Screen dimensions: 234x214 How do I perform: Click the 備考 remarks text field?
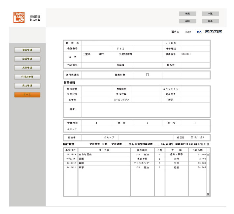(145, 109)
